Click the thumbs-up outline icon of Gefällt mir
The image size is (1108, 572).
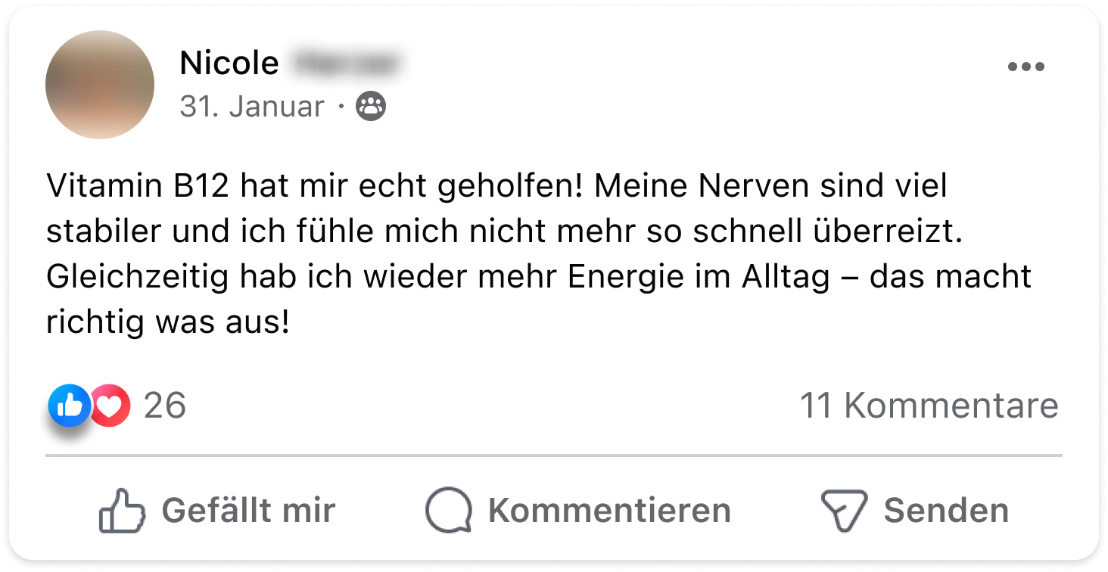122,511
